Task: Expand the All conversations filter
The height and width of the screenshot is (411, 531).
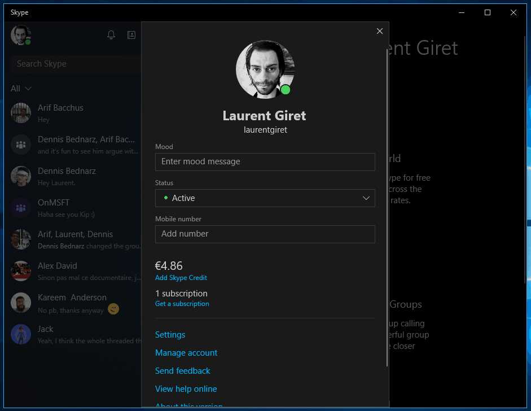Action: [21, 89]
